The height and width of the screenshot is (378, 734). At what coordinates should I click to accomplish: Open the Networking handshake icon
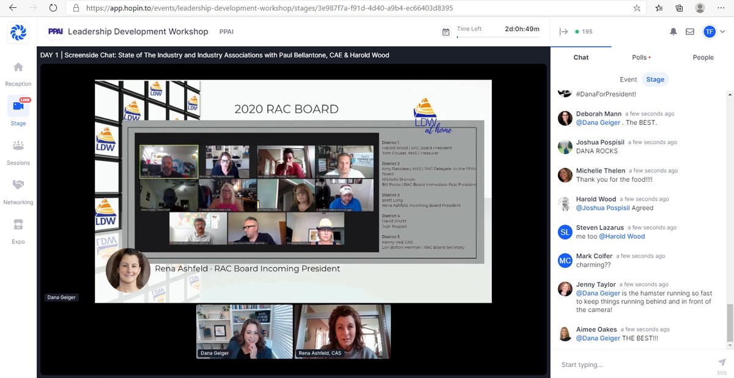click(18, 185)
